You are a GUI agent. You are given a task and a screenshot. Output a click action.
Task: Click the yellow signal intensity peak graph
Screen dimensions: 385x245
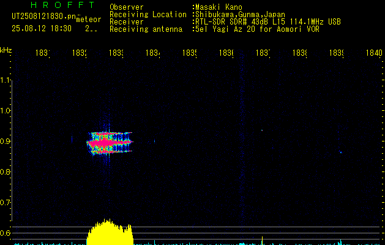point(110,232)
